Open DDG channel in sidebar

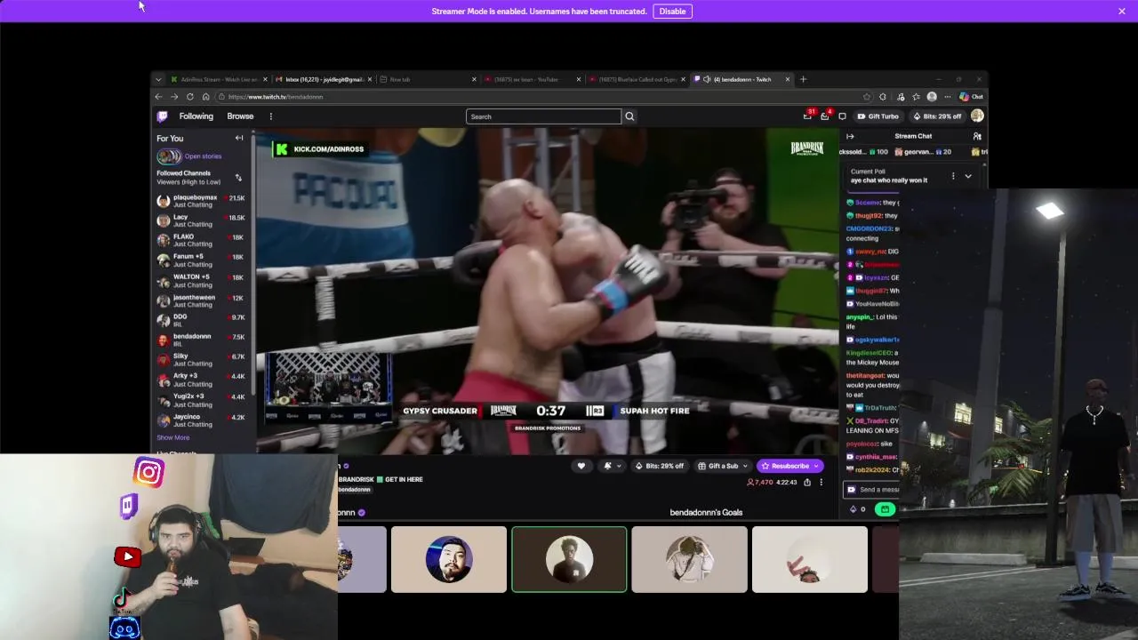tap(201, 320)
